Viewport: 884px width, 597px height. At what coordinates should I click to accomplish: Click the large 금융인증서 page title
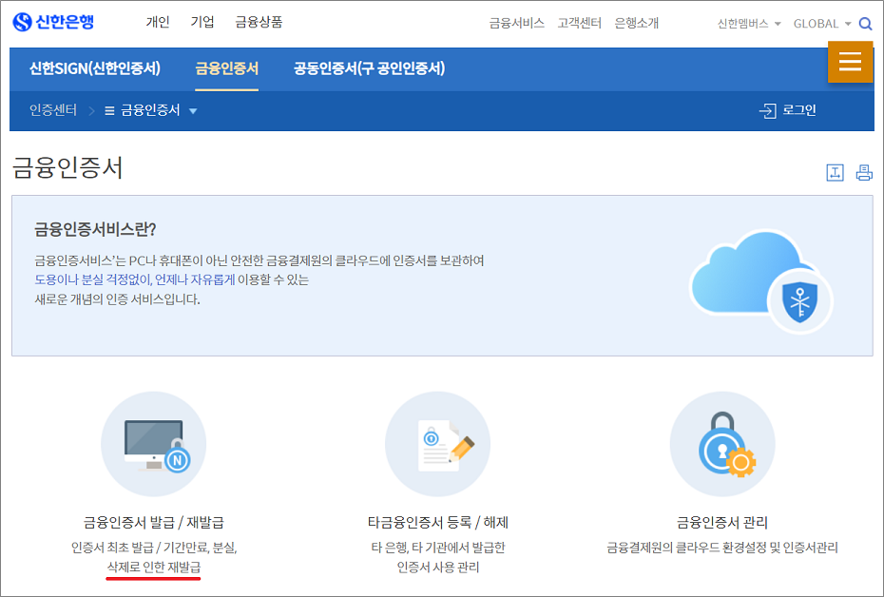click(67, 168)
